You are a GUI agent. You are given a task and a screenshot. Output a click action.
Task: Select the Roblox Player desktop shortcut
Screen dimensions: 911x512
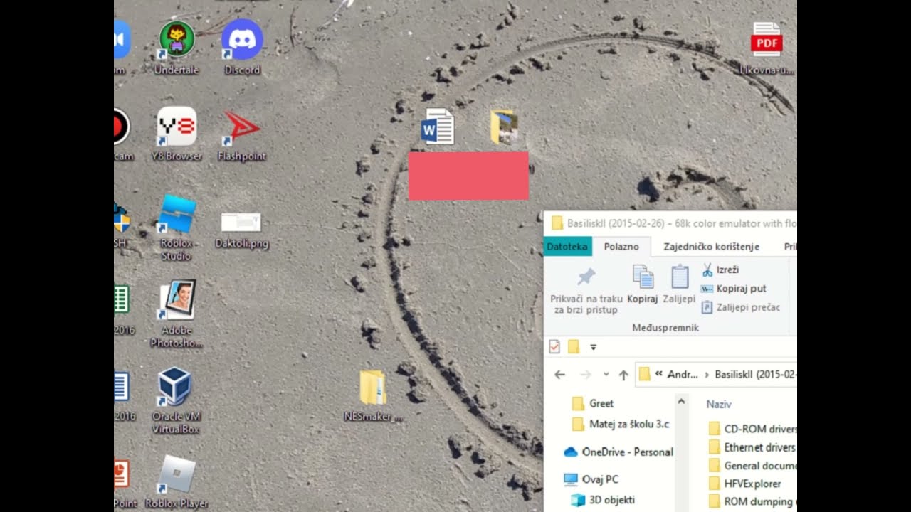tap(177, 482)
